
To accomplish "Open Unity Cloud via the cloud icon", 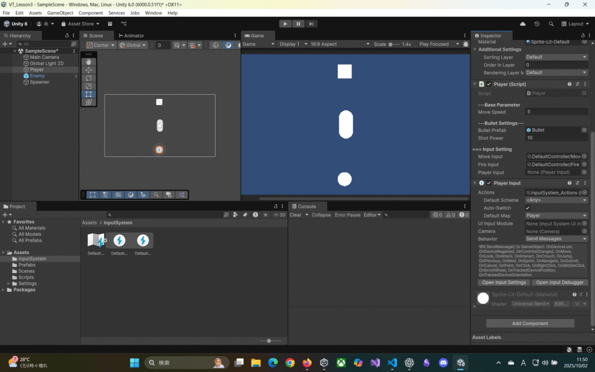I will tap(523, 24).
